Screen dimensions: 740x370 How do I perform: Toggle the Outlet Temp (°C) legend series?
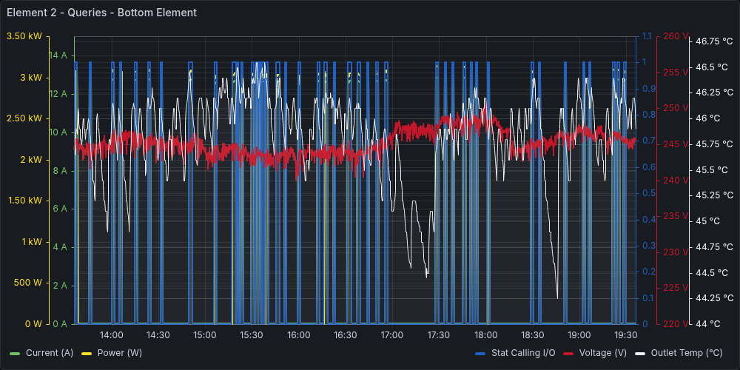[687, 352]
